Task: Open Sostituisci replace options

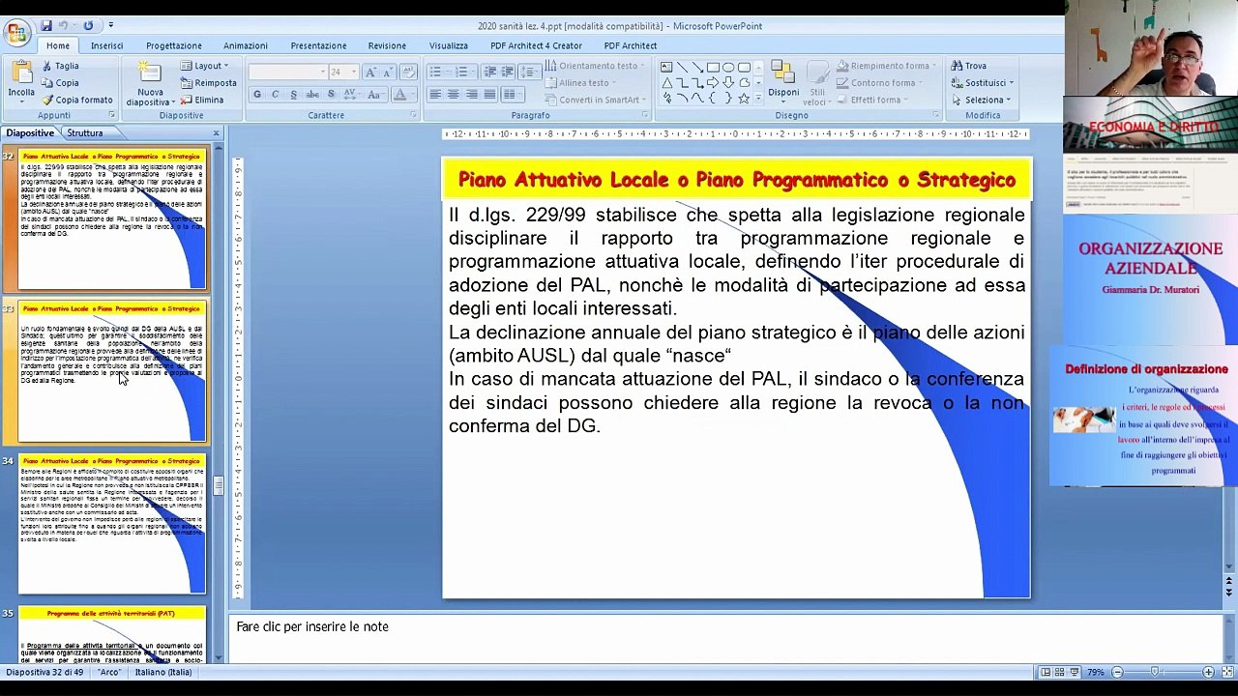Action: click(983, 83)
